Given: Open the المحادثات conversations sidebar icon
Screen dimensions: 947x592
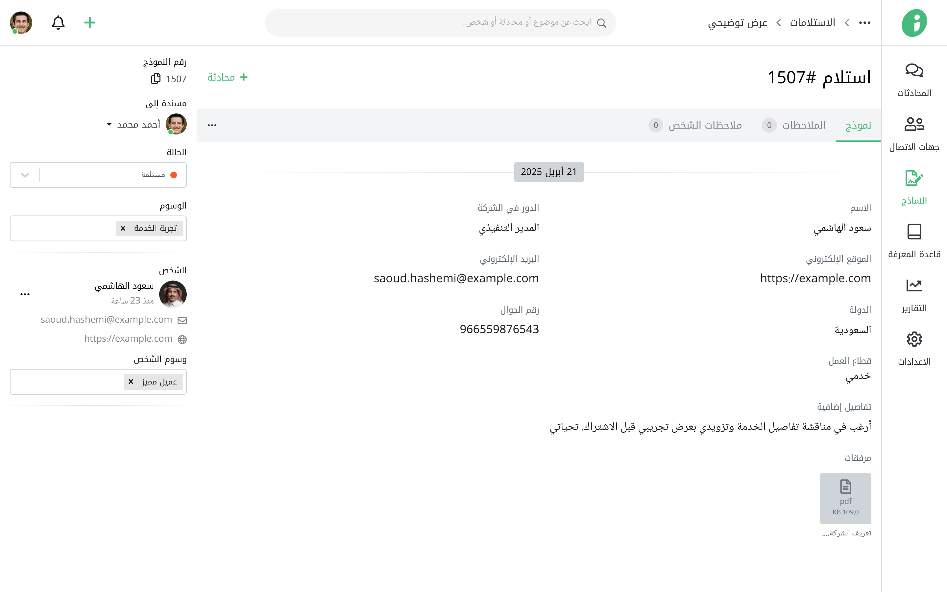Looking at the screenshot, I should (914, 71).
